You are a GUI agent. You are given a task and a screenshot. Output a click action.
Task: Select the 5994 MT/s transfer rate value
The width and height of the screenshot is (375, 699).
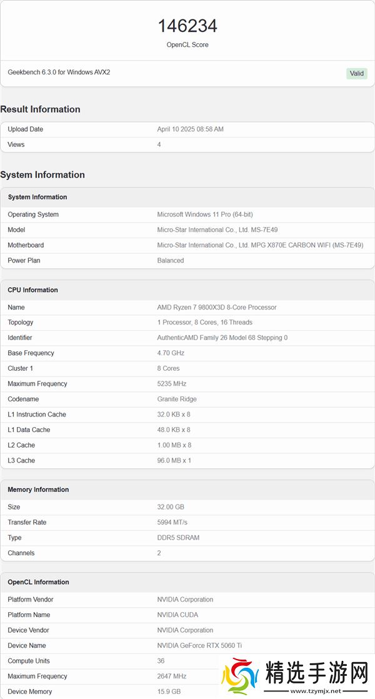172,523
